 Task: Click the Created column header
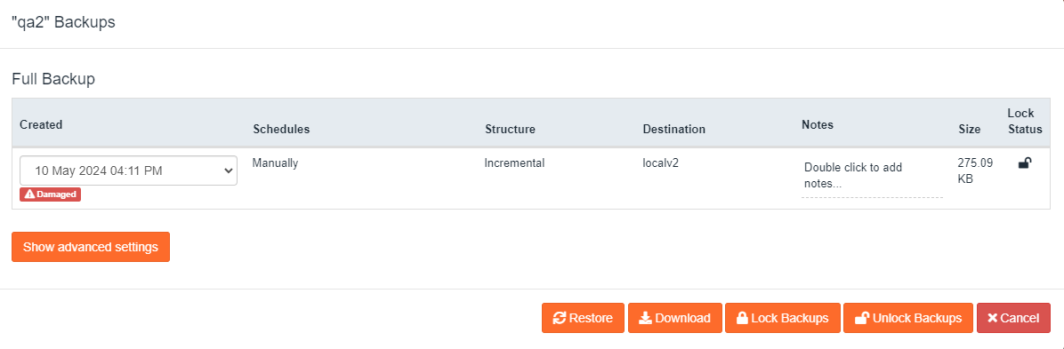pos(41,124)
